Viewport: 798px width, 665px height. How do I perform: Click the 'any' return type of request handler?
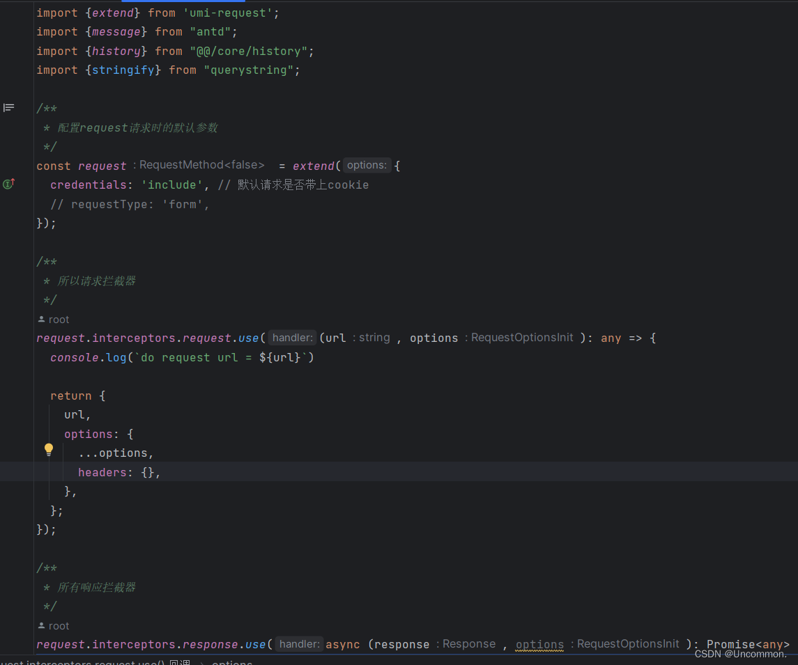[x=611, y=338]
